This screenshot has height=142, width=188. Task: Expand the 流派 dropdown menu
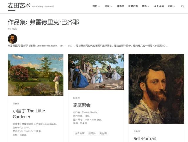click(108, 6)
